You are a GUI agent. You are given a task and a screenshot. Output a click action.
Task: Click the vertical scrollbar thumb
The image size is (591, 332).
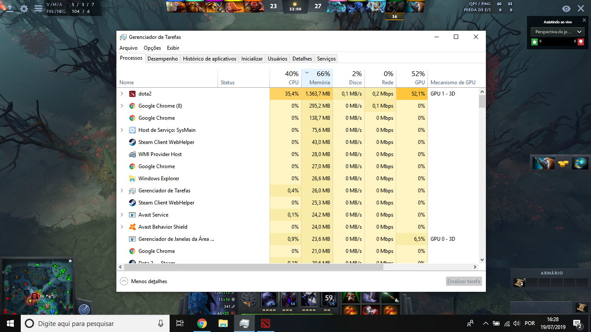482,102
